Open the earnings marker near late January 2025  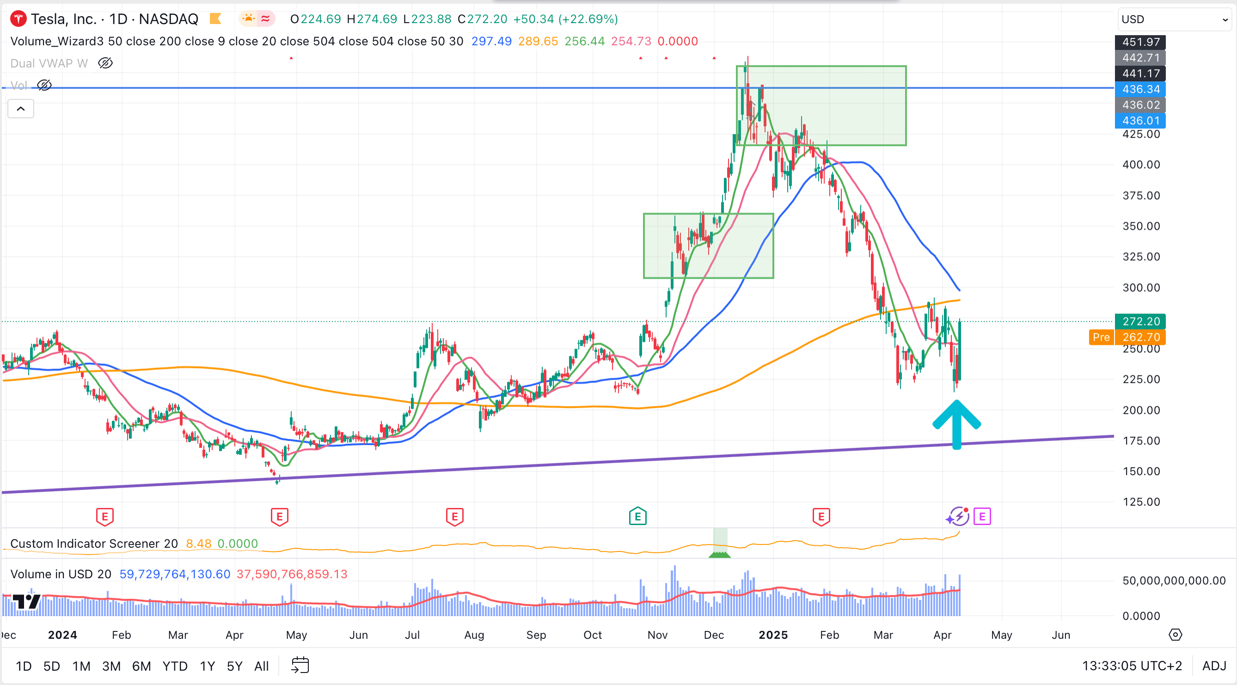pos(821,517)
